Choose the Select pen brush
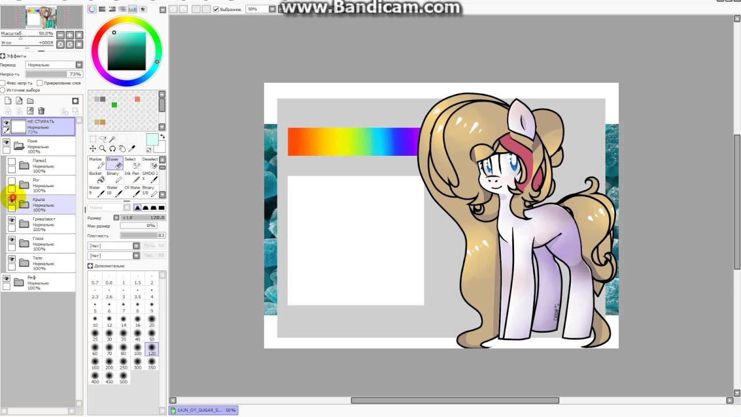 [x=132, y=163]
